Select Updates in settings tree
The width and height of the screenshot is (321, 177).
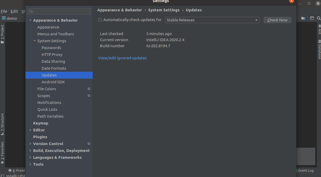click(x=59, y=75)
